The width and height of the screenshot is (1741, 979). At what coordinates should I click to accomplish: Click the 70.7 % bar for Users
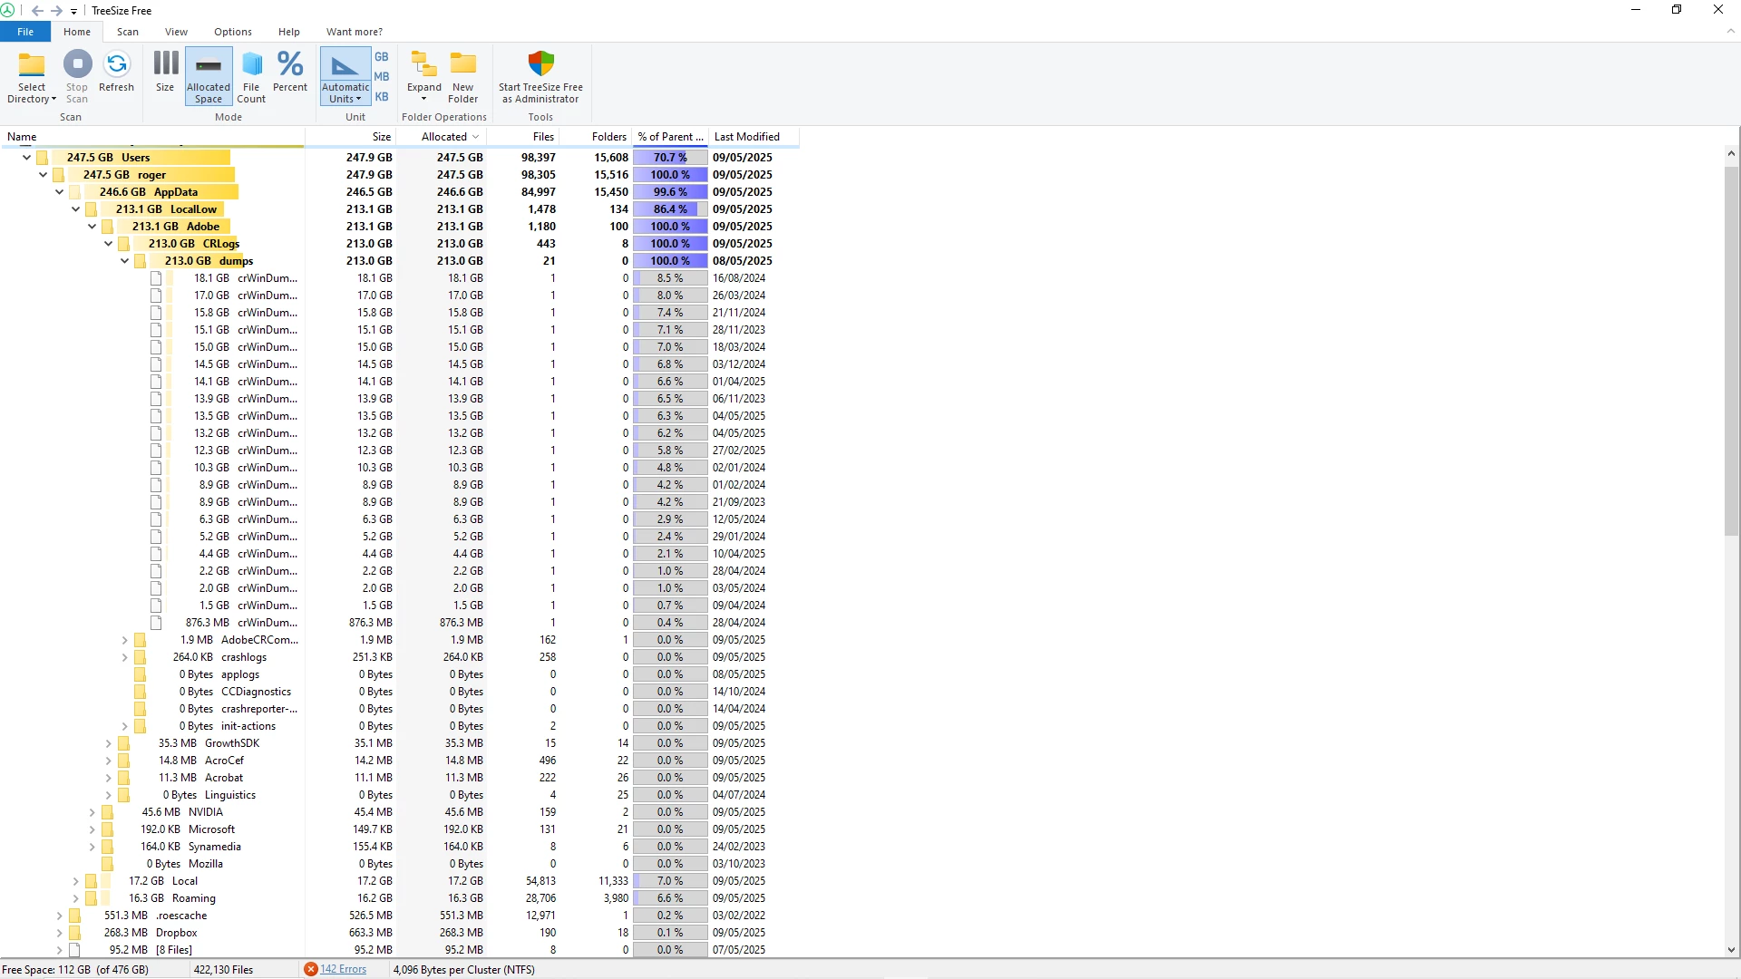pos(670,158)
